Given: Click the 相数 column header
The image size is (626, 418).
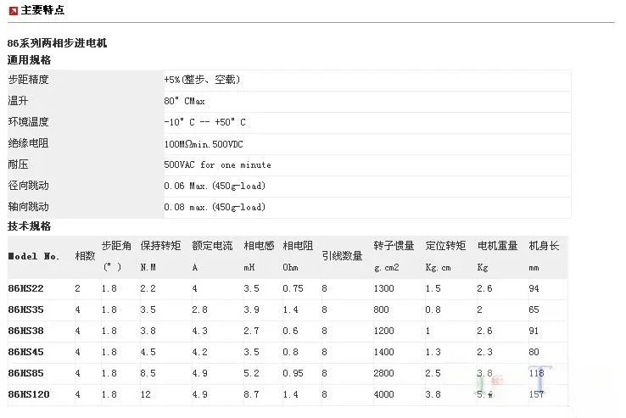Looking at the screenshot, I should [85, 256].
